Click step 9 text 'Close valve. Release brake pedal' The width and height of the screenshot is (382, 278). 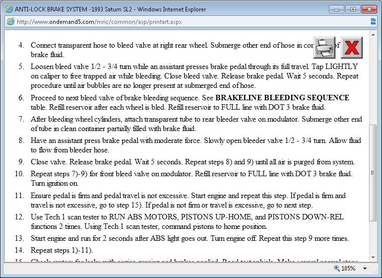81,162
